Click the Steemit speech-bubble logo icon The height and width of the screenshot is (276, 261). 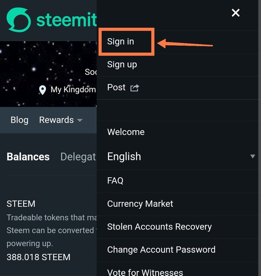(x=19, y=20)
